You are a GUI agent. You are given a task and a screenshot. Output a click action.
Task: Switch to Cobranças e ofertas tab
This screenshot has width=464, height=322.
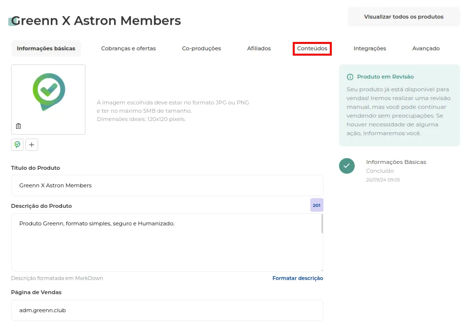[x=128, y=48]
